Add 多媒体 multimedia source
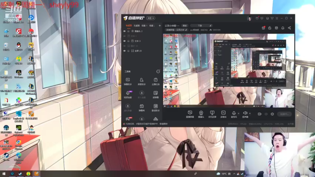The width and height of the screenshot is (315, 177). coord(223,114)
